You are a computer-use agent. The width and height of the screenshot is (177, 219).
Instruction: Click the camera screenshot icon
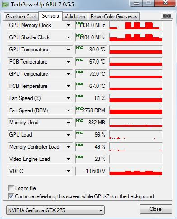coord(167,15)
